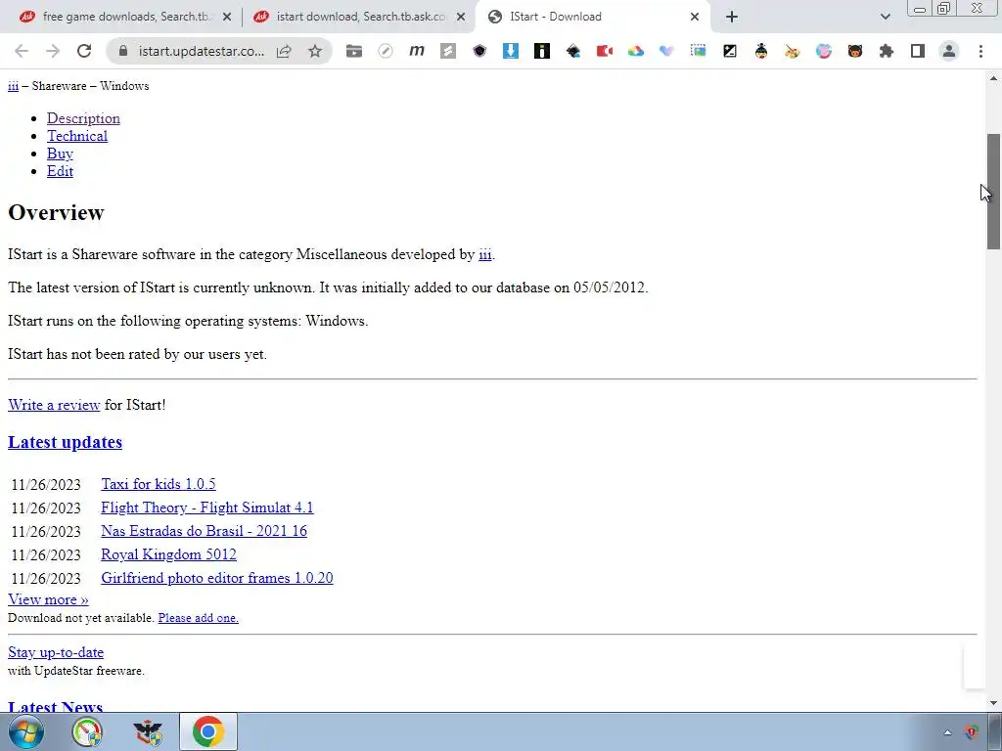Click the Chrome taskbar icon
Screen dimensions: 1002x751
click(x=208, y=731)
